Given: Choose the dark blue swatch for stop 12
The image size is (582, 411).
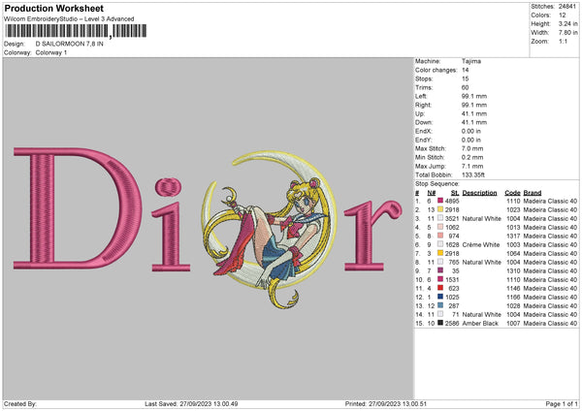Looking at the screenshot, I should (441, 297).
